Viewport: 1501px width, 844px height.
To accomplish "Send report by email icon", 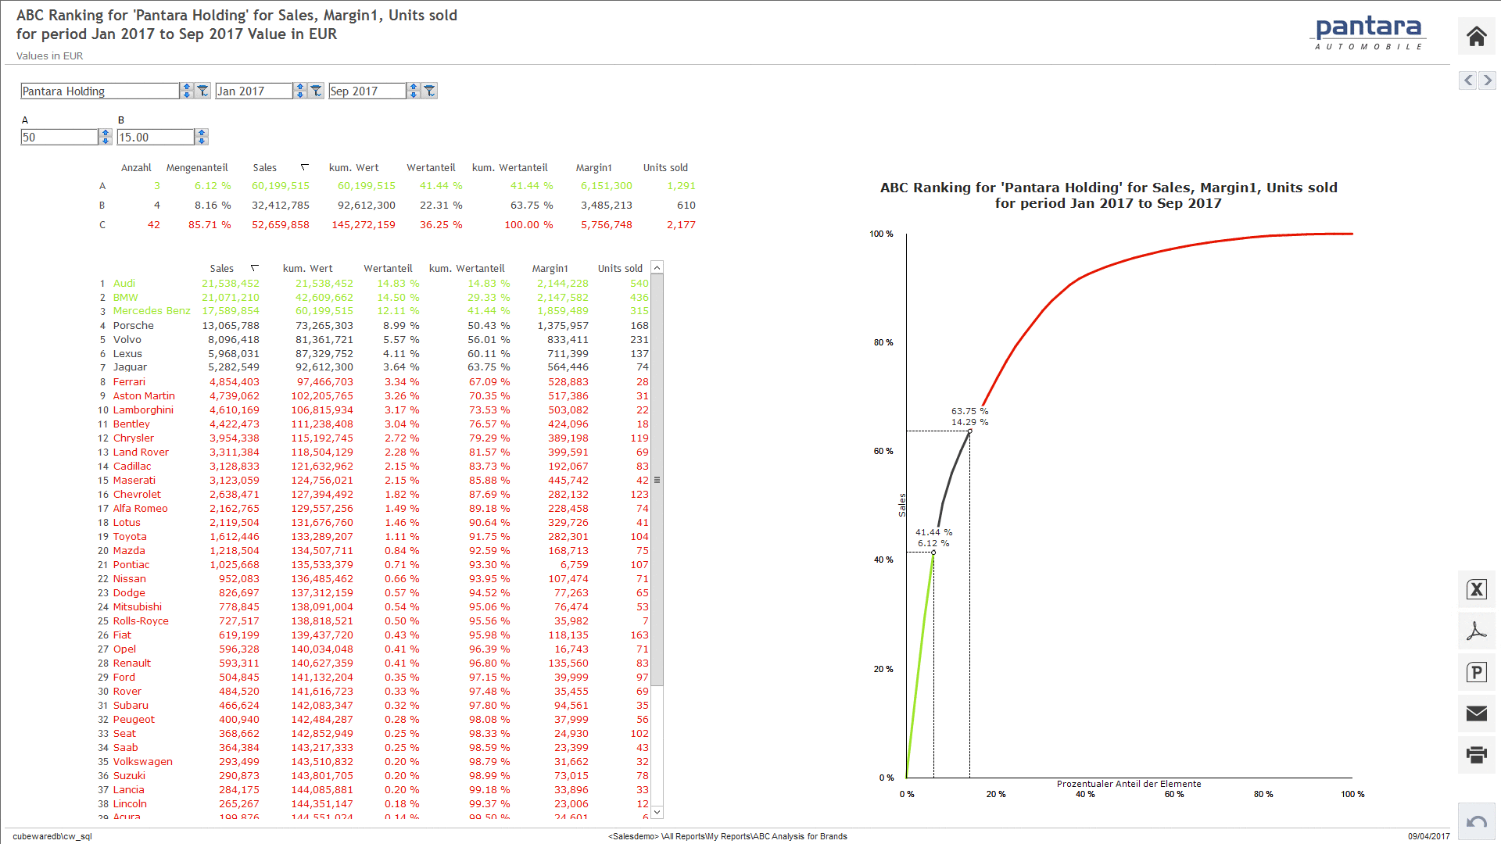I will click(1476, 713).
